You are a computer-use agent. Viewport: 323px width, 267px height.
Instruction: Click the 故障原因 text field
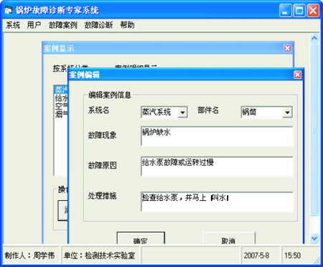click(x=217, y=167)
